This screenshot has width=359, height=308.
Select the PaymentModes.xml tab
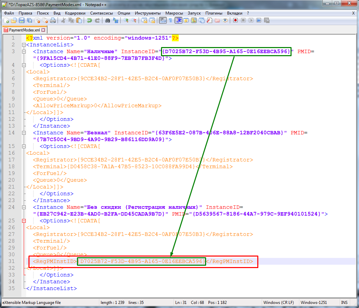(24, 30)
